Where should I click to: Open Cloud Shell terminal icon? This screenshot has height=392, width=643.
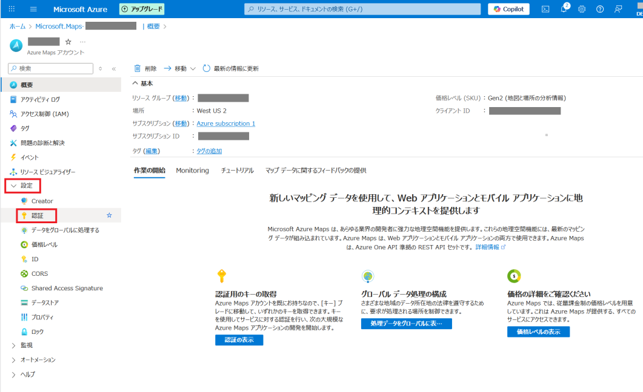(x=545, y=9)
